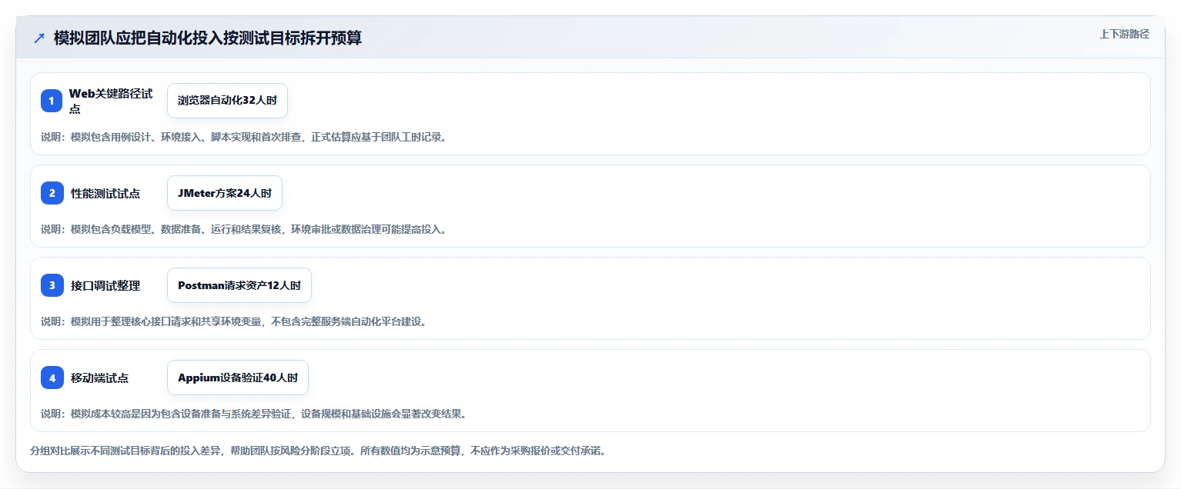Click the 性能测试试点 step label

tap(105, 194)
